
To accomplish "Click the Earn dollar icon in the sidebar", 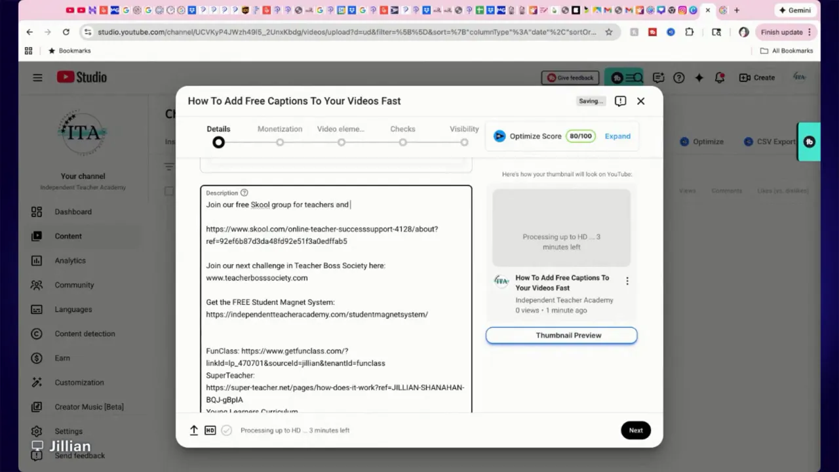I will point(36,358).
